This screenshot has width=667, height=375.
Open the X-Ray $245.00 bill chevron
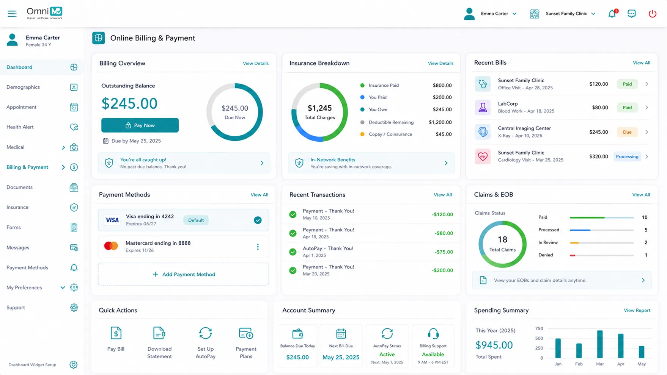point(647,132)
